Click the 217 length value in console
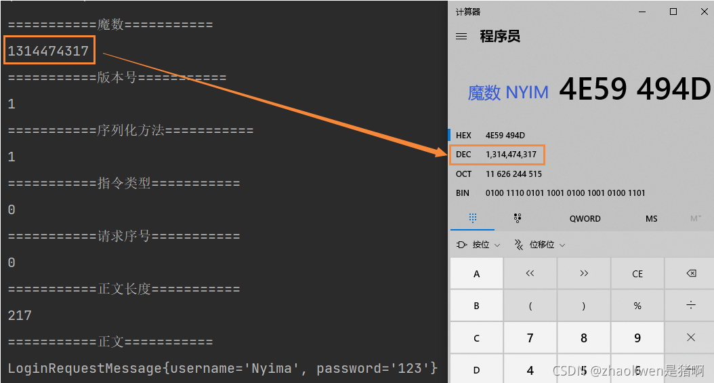Screen dimensions: 714x383 (x=20, y=315)
